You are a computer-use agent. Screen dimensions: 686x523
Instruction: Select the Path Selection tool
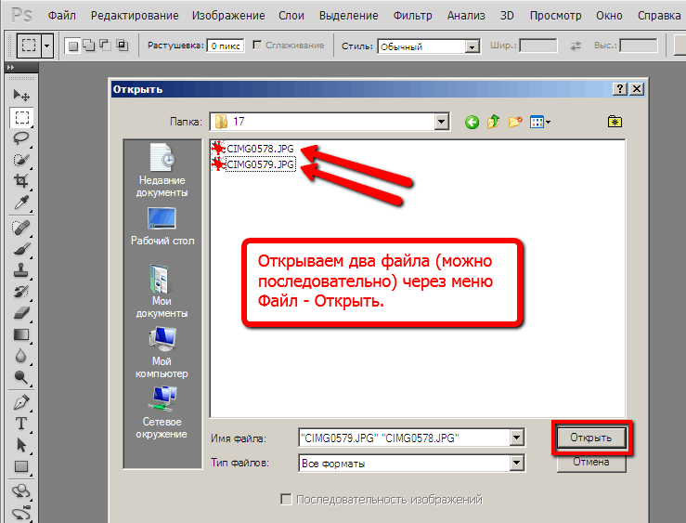pyautogui.click(x=21, y=445)
